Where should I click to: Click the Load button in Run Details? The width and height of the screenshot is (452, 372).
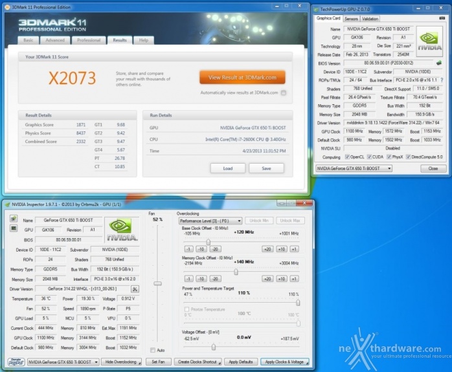click(228, 168)
